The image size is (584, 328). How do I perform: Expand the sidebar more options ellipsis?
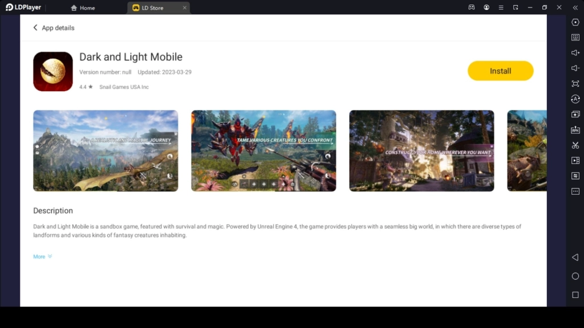pyautogui.click(x=575, y=191)
